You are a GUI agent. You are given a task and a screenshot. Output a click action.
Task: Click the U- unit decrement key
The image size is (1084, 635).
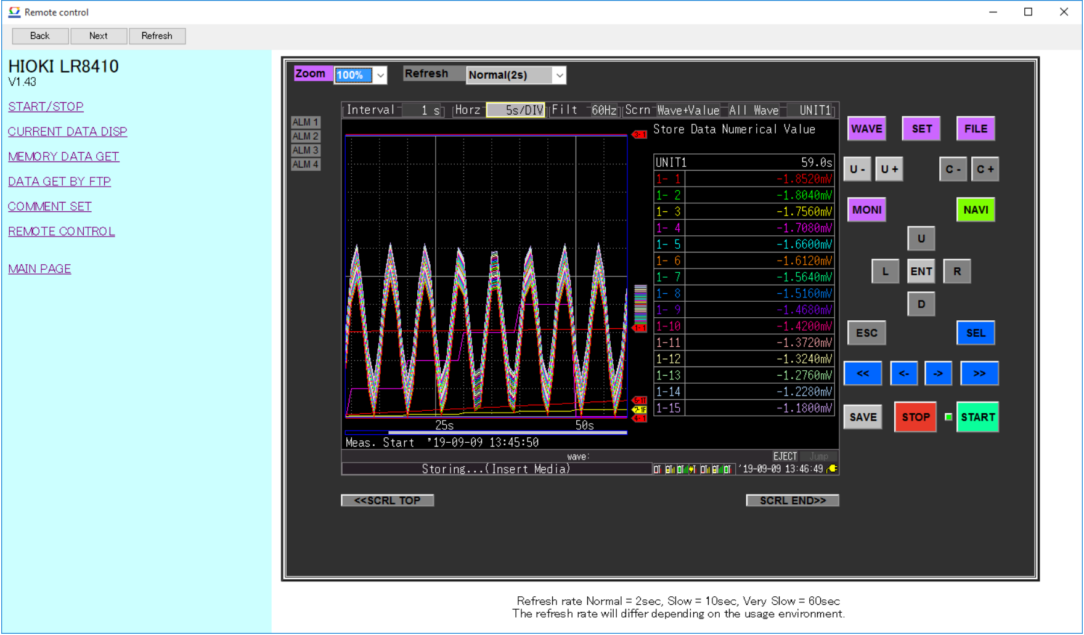857,169
